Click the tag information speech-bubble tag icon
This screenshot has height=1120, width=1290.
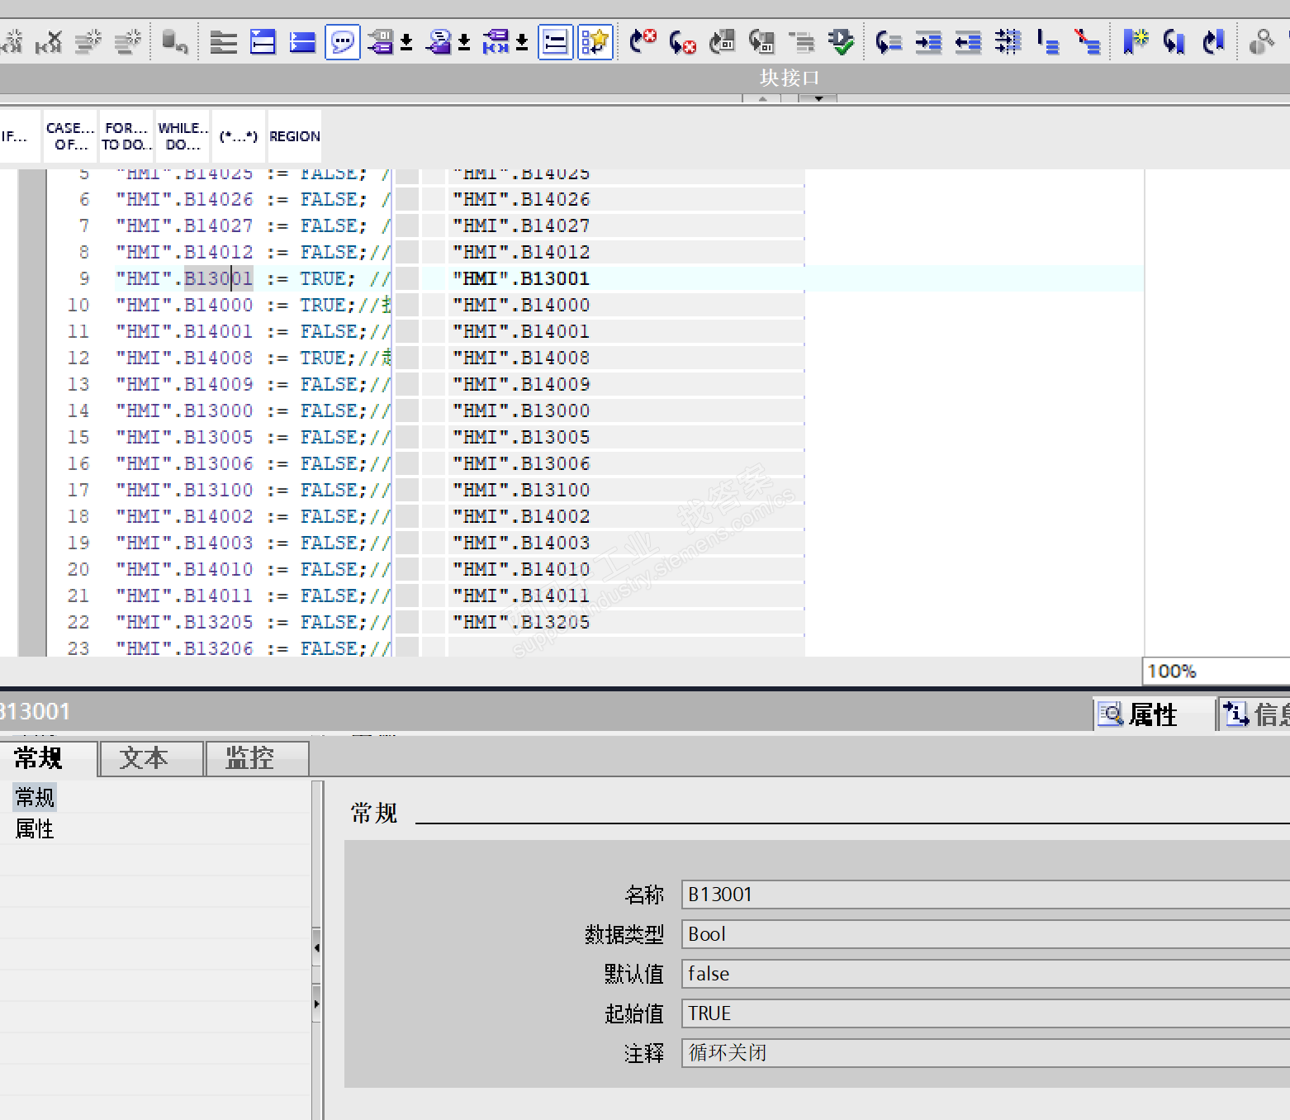coord(439,42)
